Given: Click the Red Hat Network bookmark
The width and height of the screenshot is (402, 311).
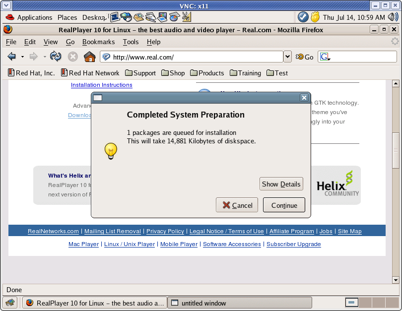Looking at the screenshot, I should [90, 73].
